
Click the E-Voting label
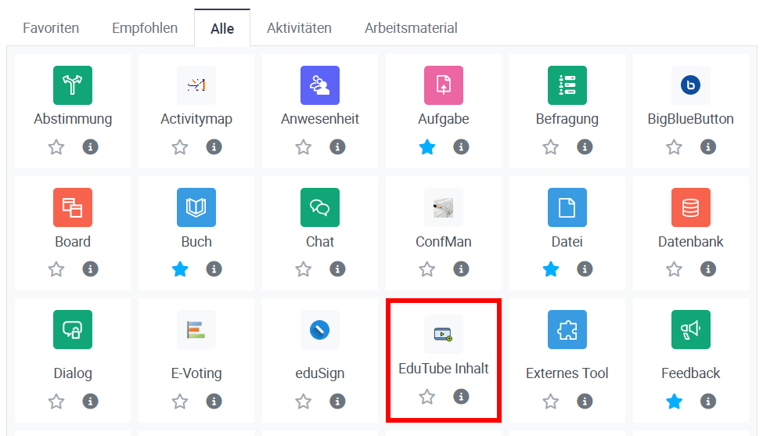pos(196,373)
